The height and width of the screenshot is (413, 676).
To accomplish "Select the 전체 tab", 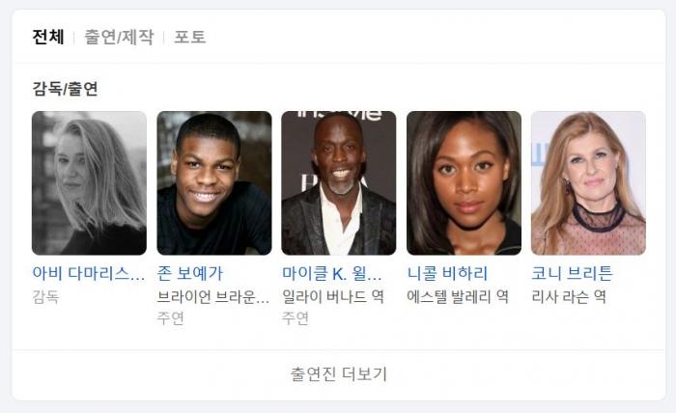I will coord(48,37).
